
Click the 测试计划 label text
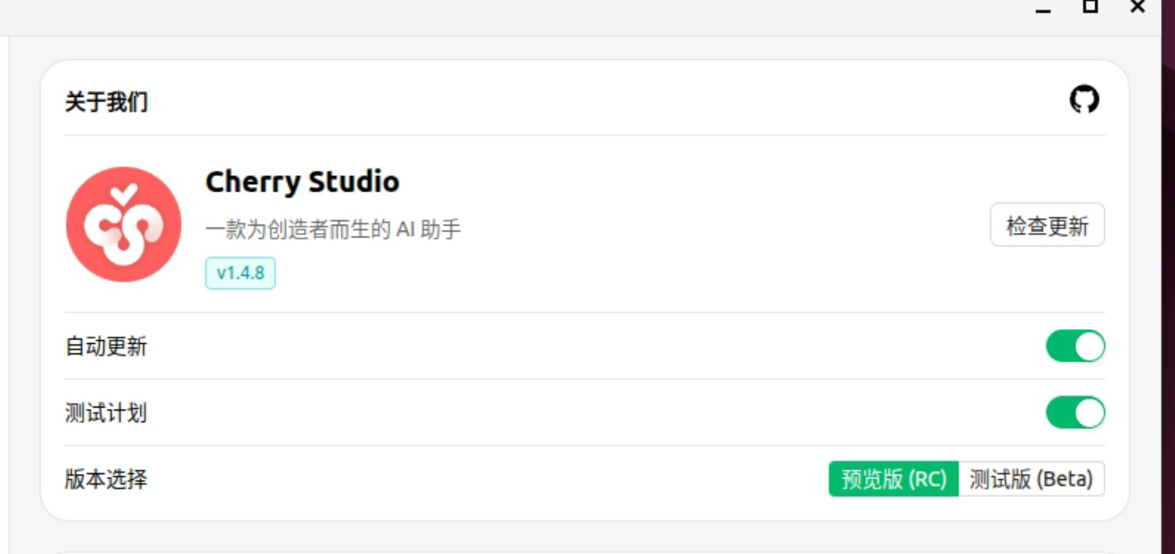click(106, 412)
